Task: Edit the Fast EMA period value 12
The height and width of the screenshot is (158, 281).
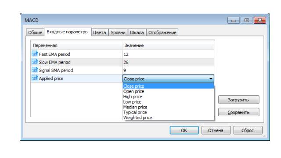Action: [x=168, y=54]
